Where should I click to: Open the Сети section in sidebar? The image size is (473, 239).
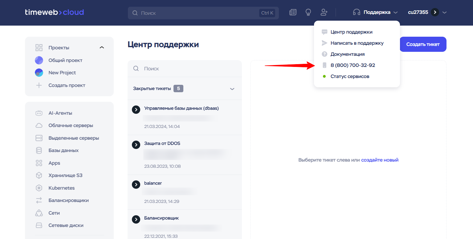[54, 213]
